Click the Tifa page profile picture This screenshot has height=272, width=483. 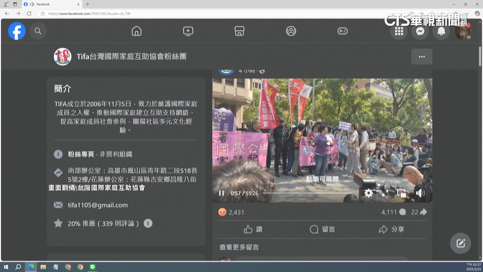pyautogui.click(x=62, y=57)
